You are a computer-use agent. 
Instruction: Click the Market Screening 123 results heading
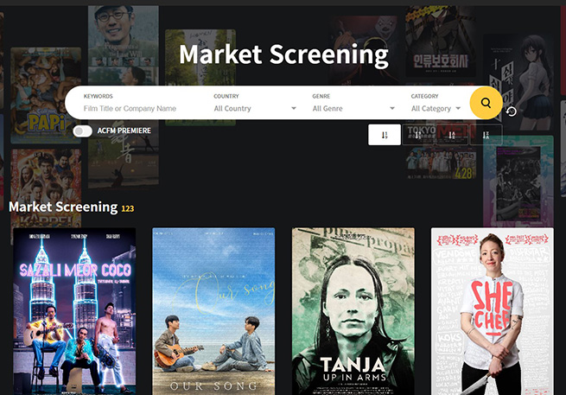72,207
